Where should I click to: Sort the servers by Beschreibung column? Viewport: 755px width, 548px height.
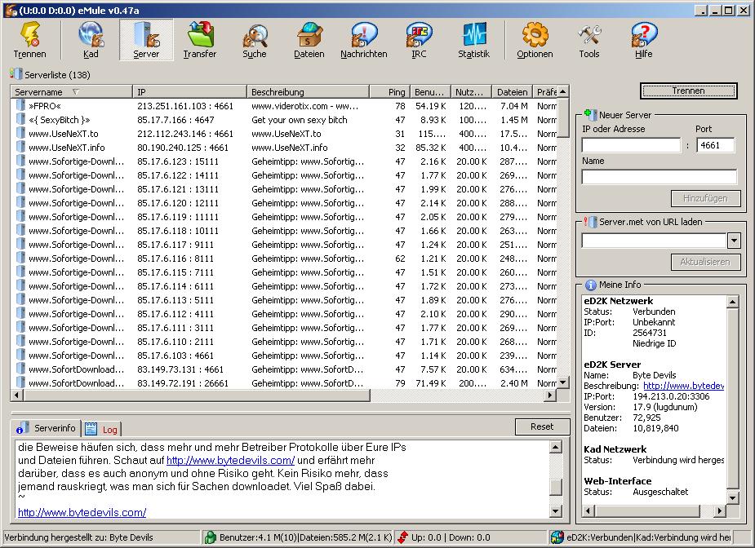click(x=309, y=92)
